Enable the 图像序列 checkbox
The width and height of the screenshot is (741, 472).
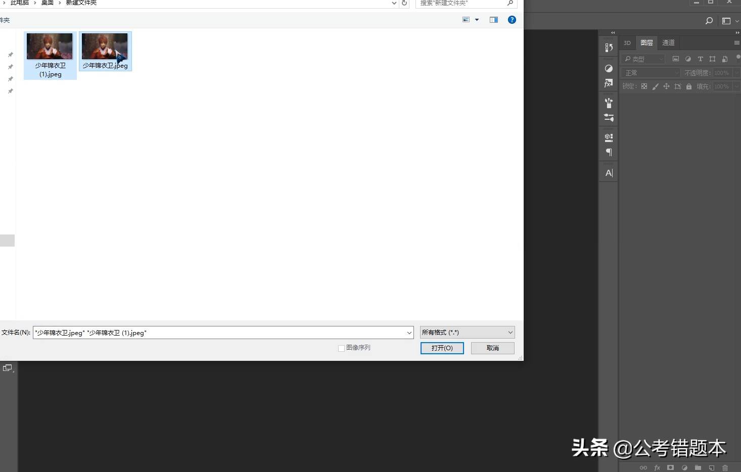341,348
